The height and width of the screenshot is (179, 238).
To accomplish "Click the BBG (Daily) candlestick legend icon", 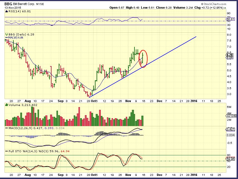I will (6, 35).
